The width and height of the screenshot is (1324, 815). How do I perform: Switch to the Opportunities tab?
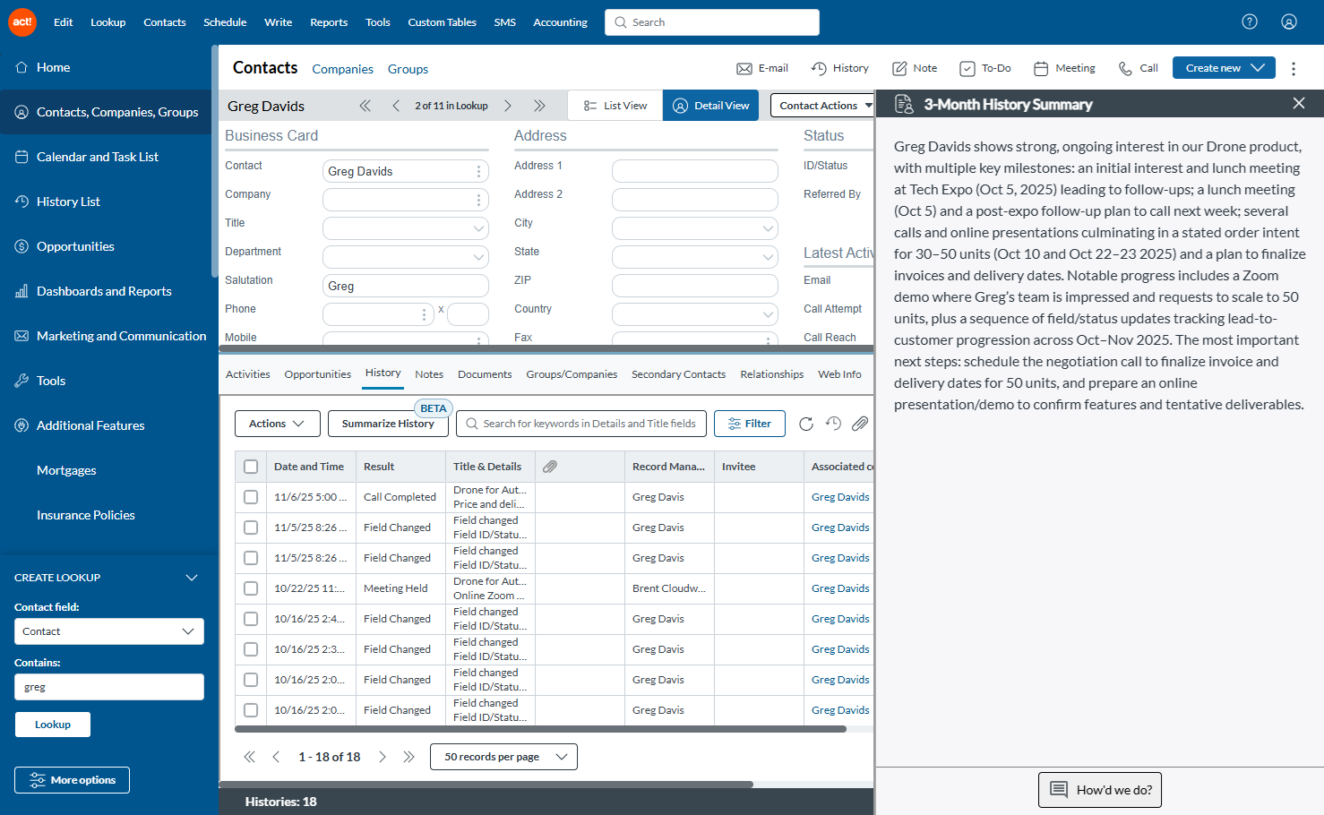tap(318, 374)
